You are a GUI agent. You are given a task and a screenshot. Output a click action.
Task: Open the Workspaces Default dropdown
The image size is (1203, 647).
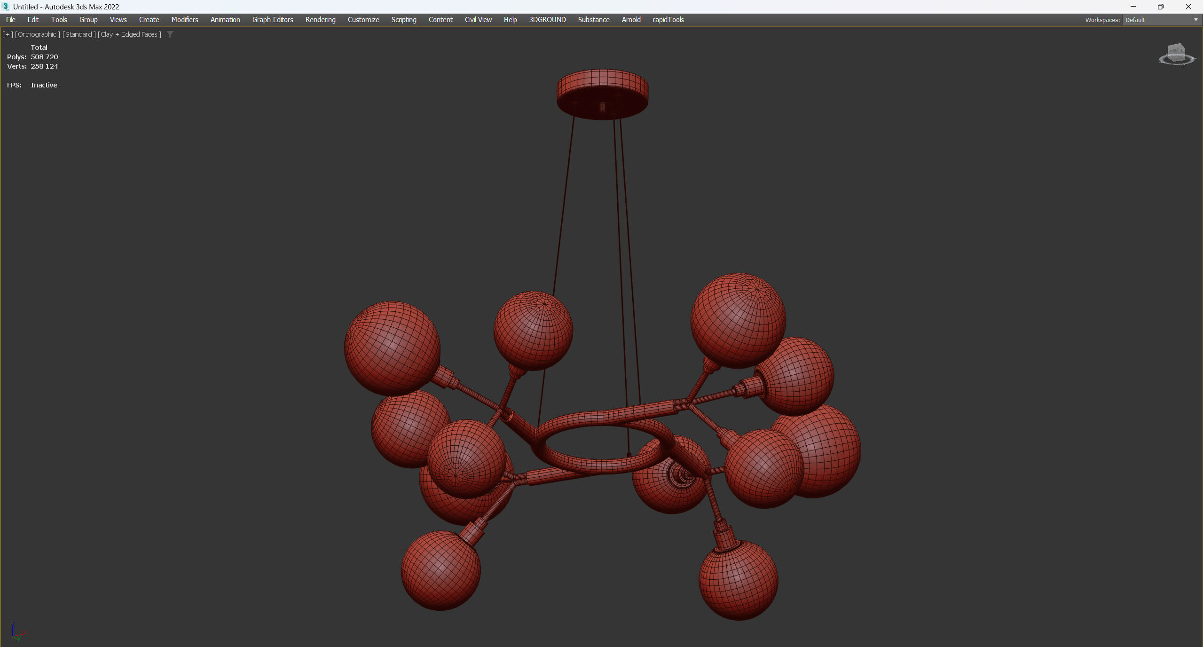click(x=1161, y=20)
